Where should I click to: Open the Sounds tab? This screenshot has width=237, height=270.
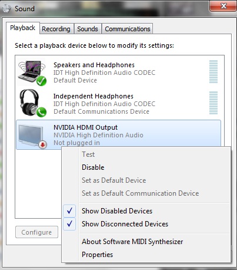[x=88, y=29]
